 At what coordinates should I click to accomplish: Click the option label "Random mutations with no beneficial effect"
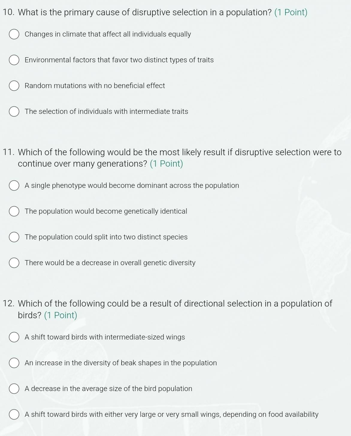click(x=94, y=86)
